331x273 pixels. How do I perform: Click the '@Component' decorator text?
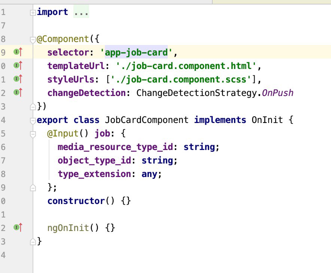pos(63,39)
